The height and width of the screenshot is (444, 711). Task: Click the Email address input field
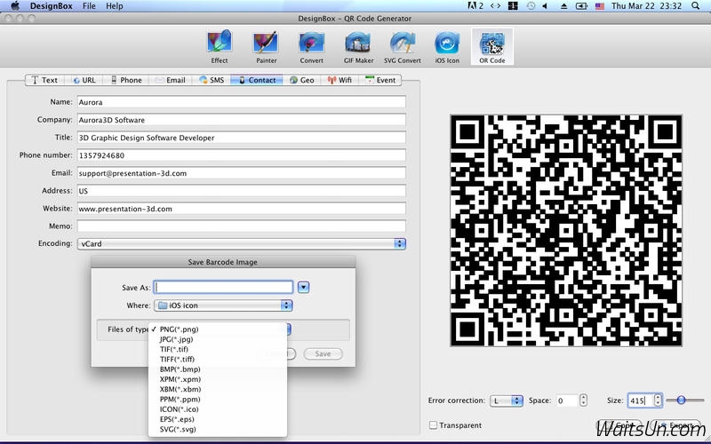click(241, 173)
